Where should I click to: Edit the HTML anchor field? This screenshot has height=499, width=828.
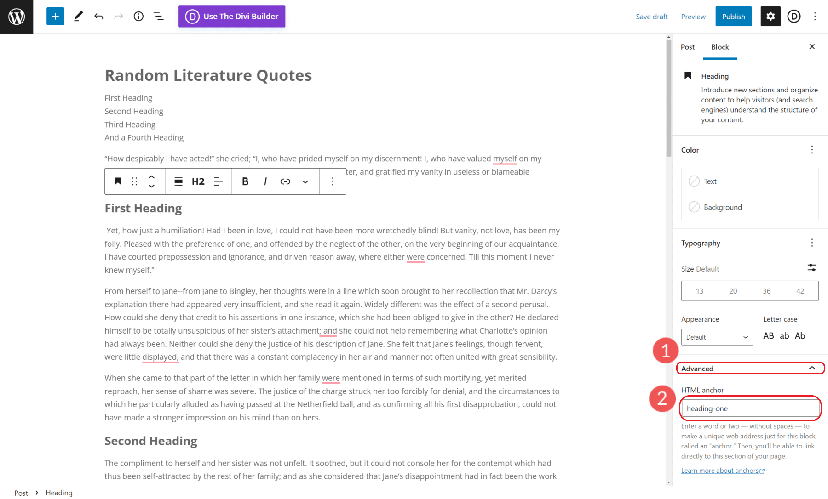pyautogui.click(x=750, y=408)
